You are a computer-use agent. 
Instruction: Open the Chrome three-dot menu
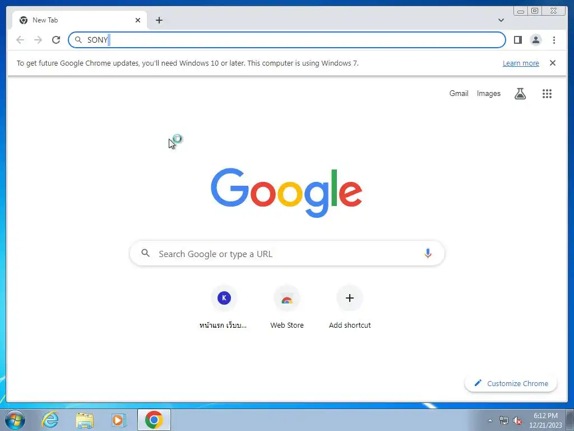[x=554, y=40]
